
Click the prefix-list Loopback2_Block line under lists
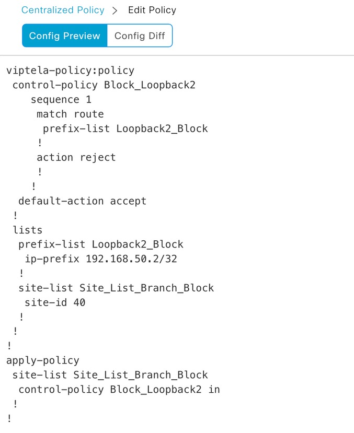[101, 244]
